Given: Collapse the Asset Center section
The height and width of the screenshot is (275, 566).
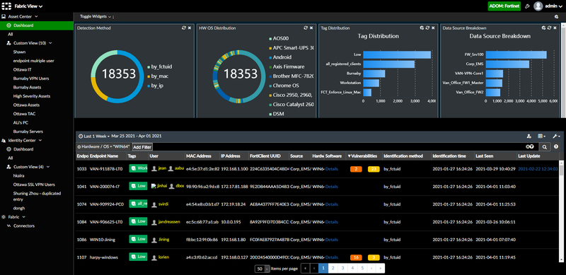Looking at the screenshot, I should tap(36, 16).
